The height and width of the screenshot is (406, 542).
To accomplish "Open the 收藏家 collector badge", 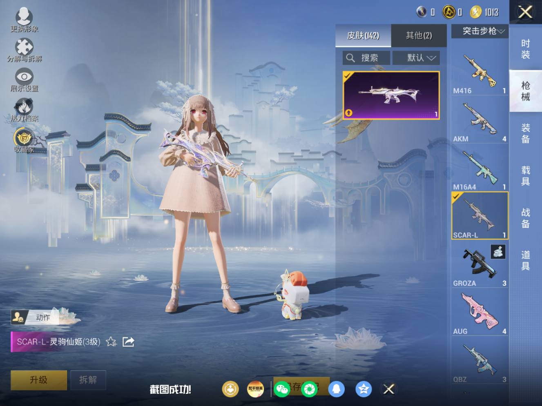I will coord(24,140).
